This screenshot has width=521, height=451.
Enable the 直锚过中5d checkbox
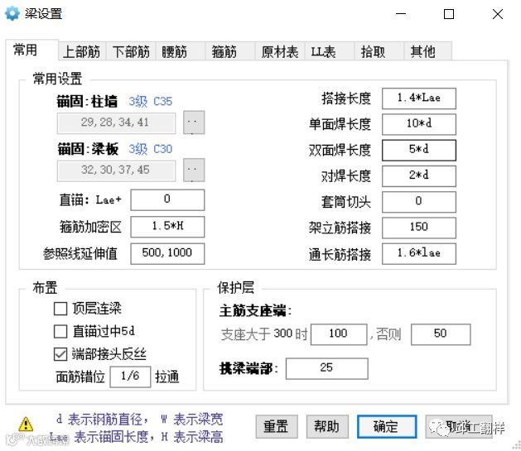60,331
